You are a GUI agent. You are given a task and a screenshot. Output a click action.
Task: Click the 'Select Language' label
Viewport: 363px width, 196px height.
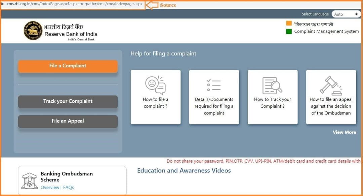point(315,14)
